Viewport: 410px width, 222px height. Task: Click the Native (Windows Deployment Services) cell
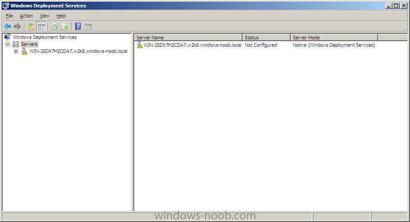click(334, 45)
